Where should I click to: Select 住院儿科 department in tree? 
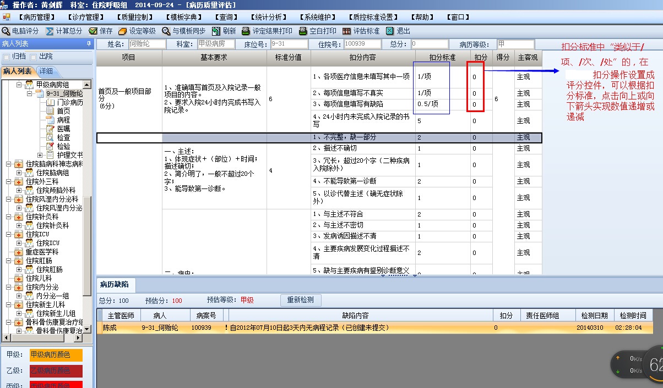[x=39, y=278]
